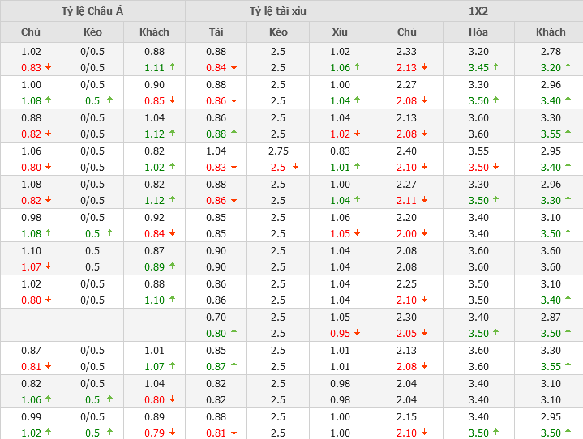Click green up arrow beside 1.11 Khách odds

tap(172, 67)
